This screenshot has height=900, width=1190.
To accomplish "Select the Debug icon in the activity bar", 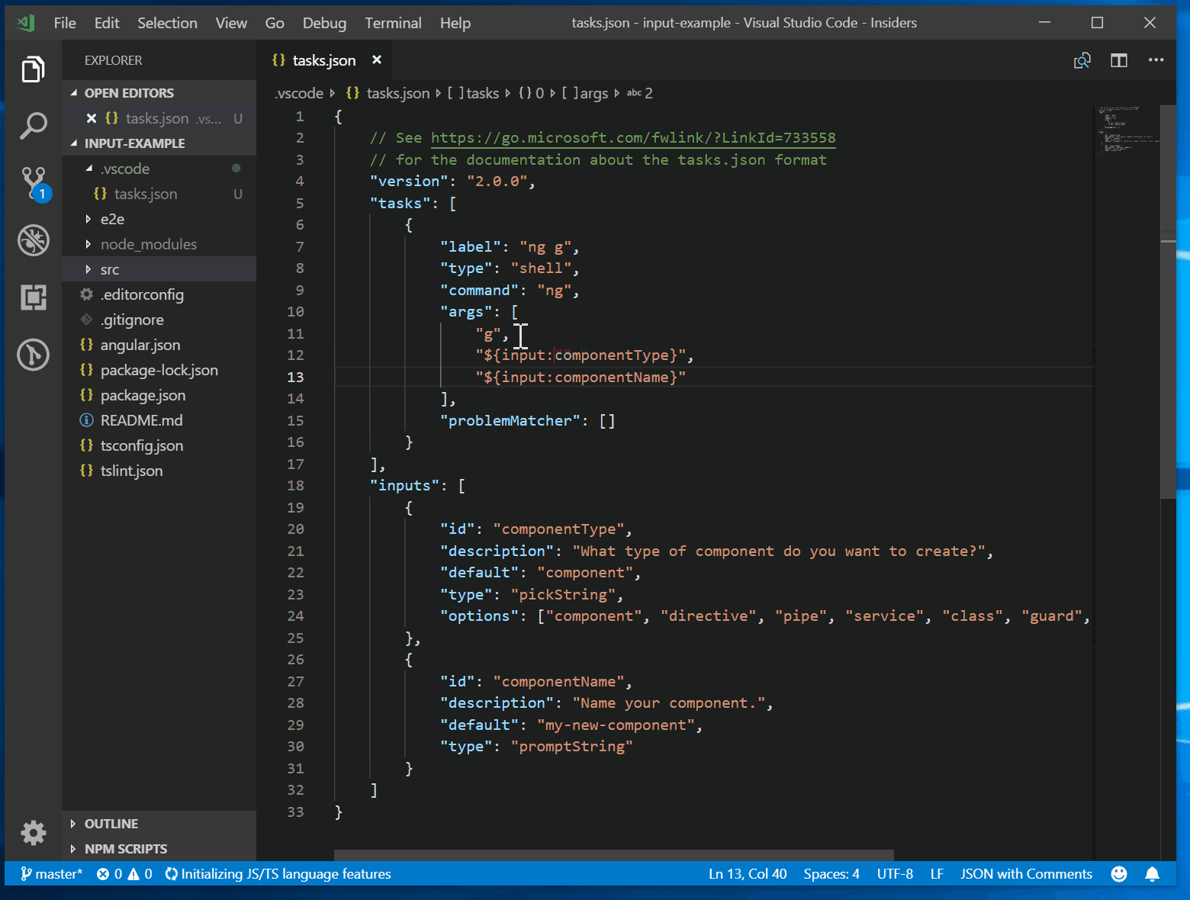I will 33,239.
